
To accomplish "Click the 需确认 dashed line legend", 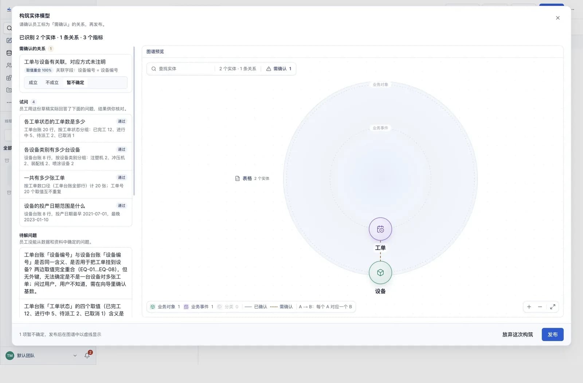I will [281, 307].
